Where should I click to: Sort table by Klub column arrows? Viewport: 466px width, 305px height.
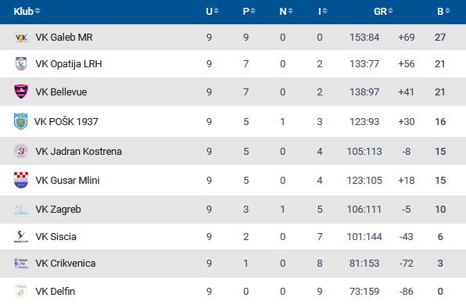click(x=38, y=11)
